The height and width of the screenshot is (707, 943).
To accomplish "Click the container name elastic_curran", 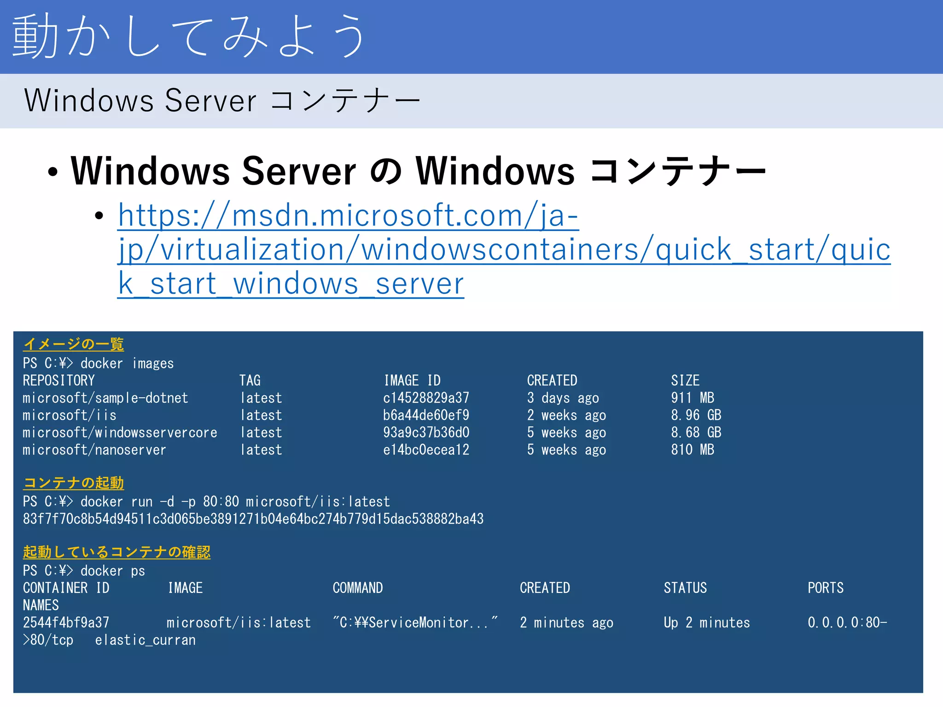I will click(146, 640).
